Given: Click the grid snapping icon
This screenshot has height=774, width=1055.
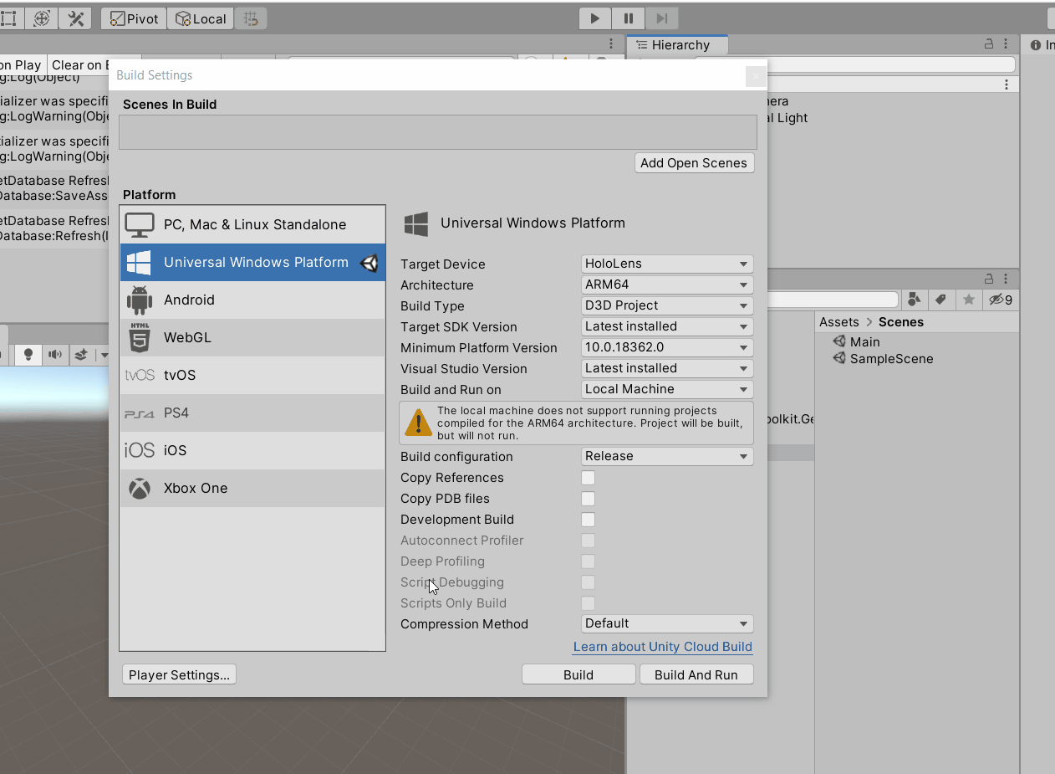Looking at the screenshot, I should pos(251,18).
